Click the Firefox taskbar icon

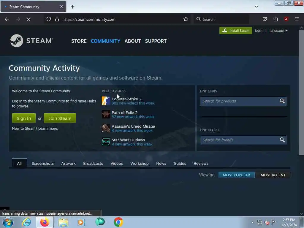coord(45,222)
